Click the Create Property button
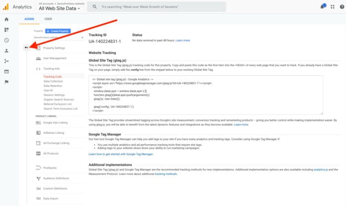Screen dimensions: 346x206 (58, 31)
